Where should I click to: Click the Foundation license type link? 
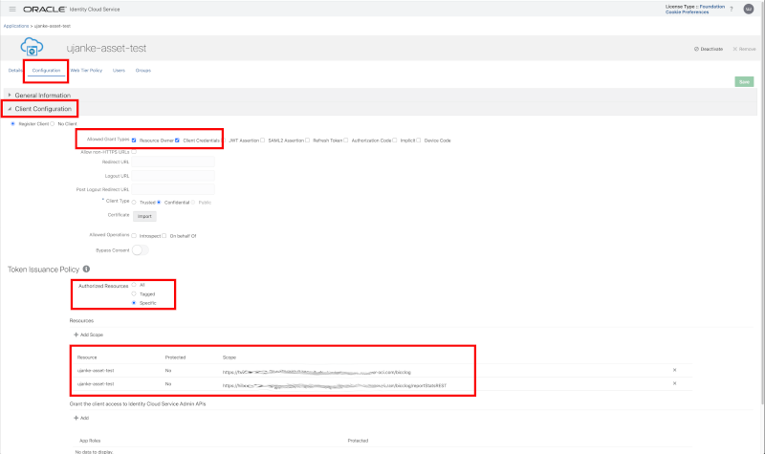pos(712,7)
